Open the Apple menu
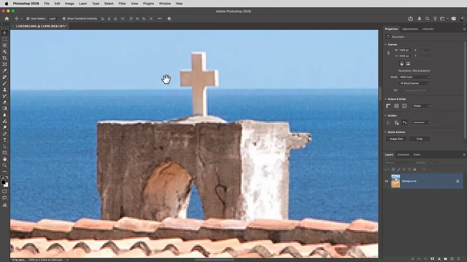 [6, 3]
